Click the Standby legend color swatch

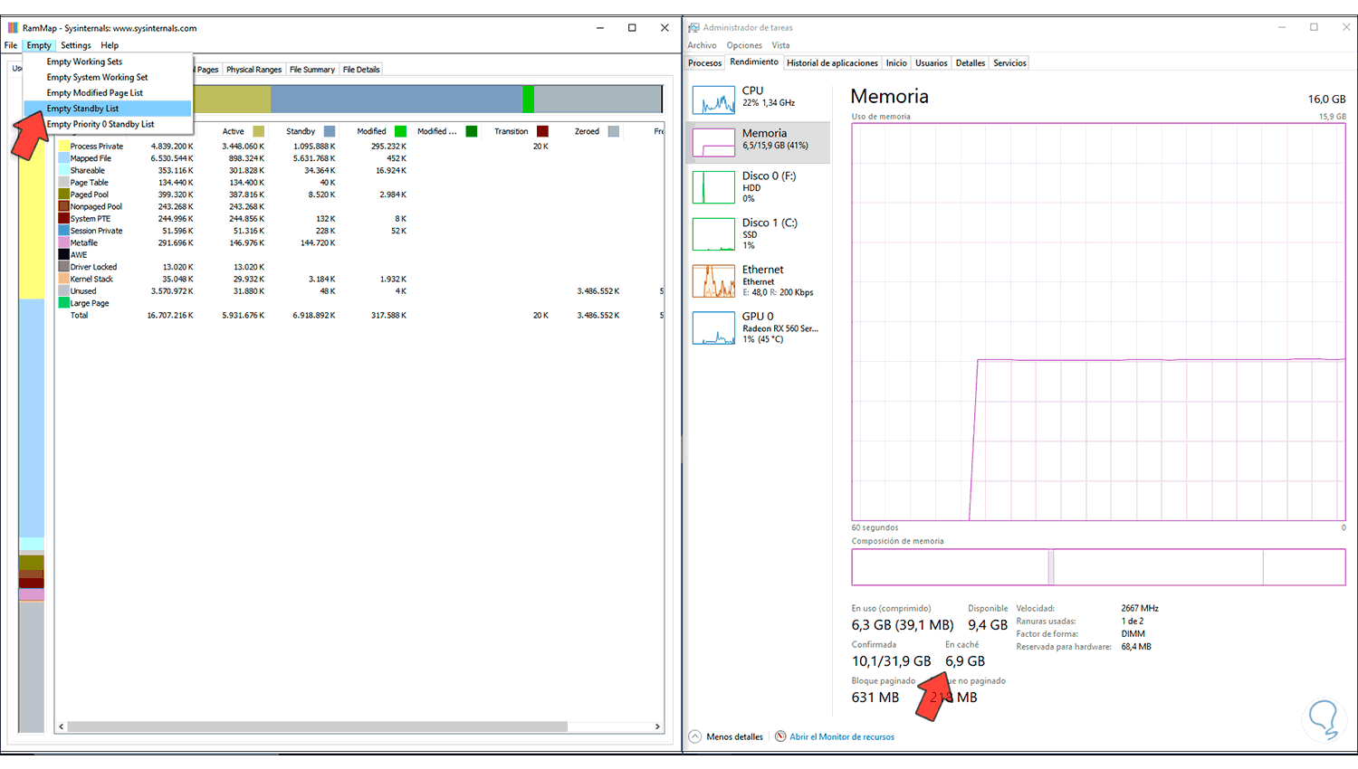[330, 131]
